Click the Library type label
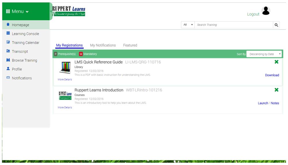The image size is (288, 165). click(x=79, y=67)
